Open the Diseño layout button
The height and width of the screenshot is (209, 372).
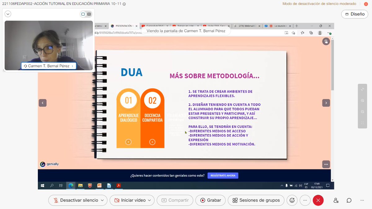[355, 14]
